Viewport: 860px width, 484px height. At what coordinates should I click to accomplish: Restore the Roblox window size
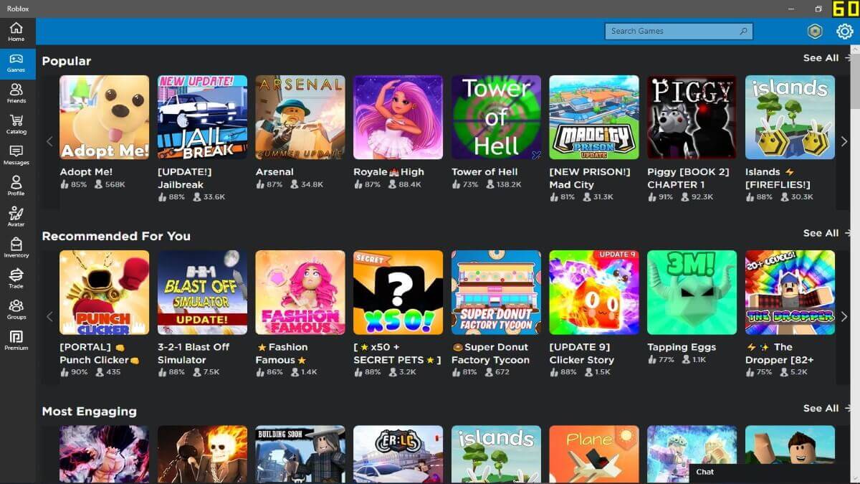pos(818,9)
